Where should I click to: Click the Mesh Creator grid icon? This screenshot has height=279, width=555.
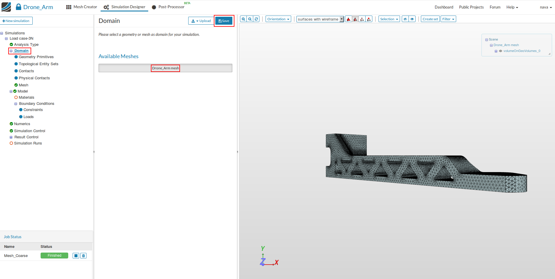click(x=69, y=7)
